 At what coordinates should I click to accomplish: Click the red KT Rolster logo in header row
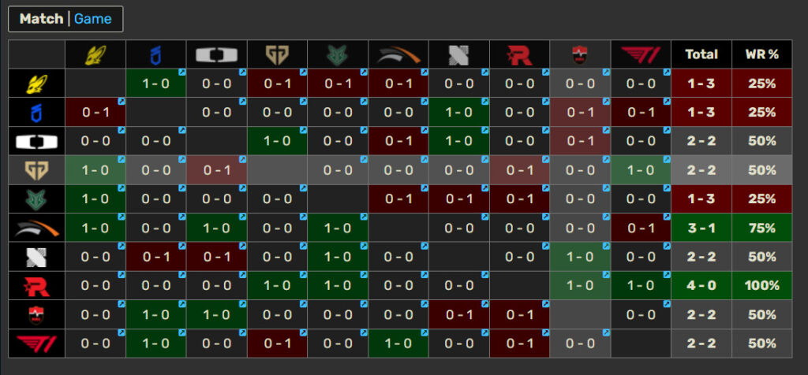[519, 54]
